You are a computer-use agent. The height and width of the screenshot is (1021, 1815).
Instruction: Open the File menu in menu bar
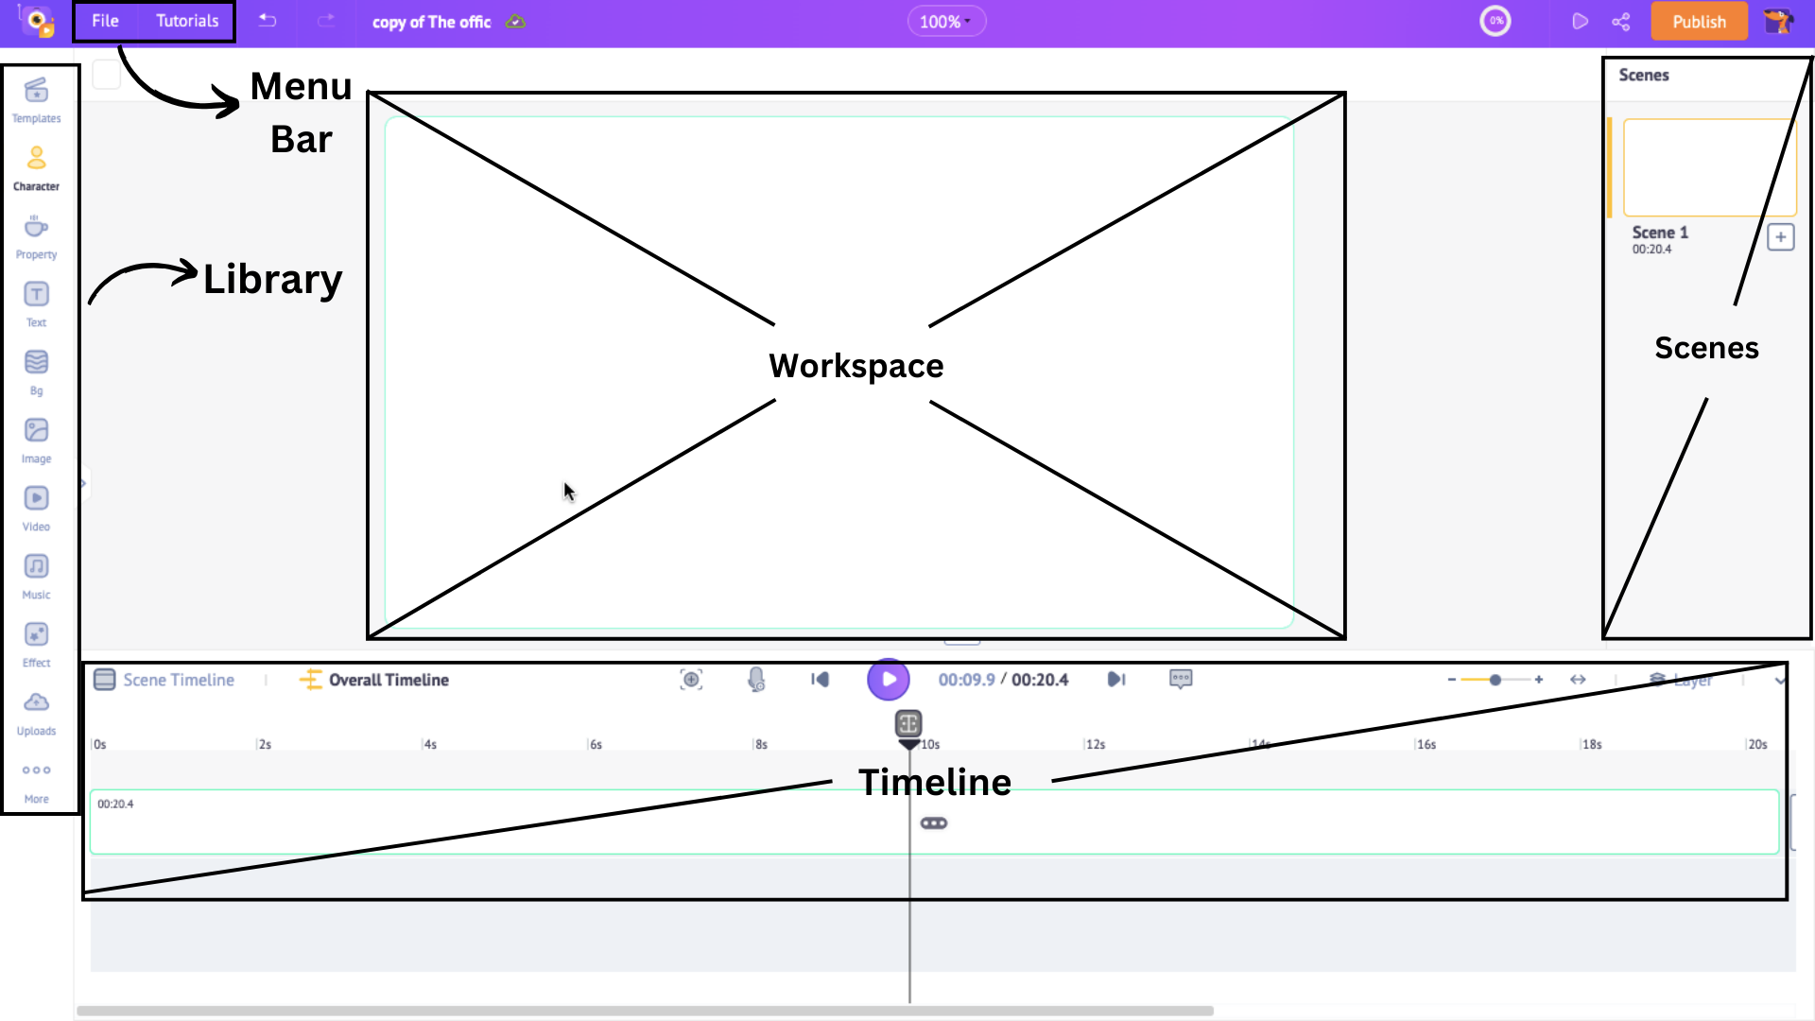(x=106, y=21)
